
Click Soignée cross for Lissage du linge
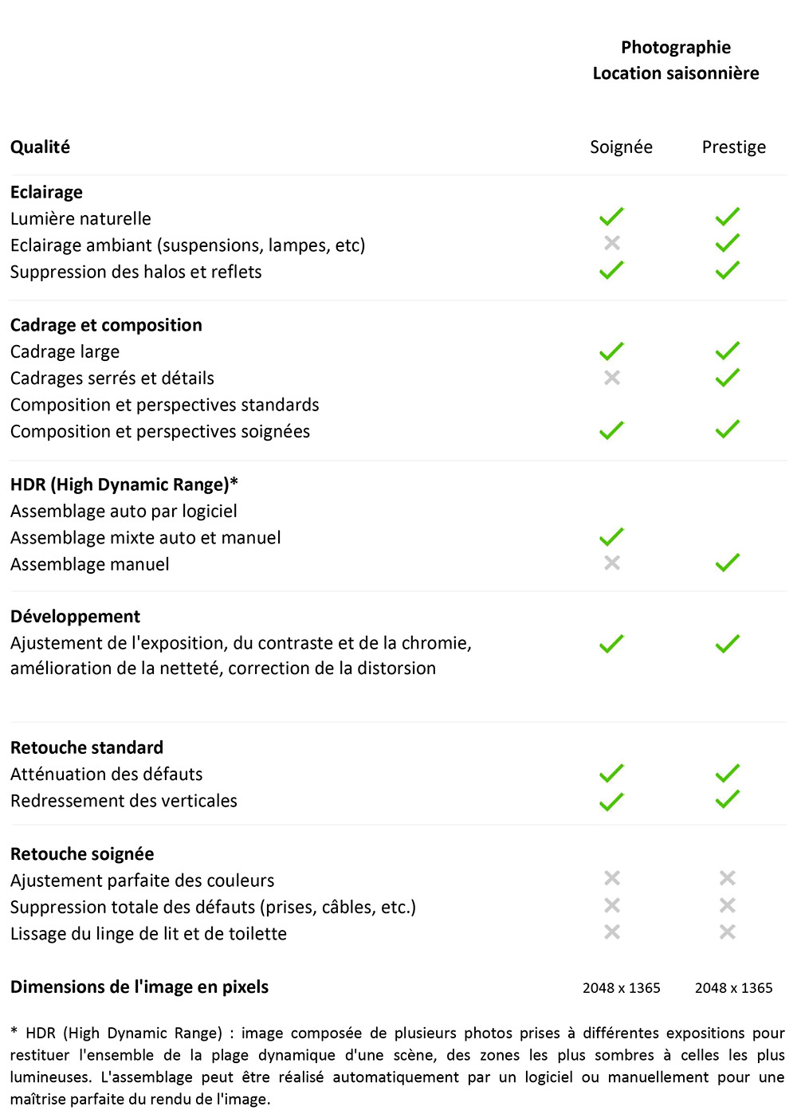click(x=612, y=932)
